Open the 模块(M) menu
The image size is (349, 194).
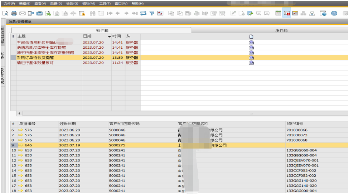coord(88,4)
